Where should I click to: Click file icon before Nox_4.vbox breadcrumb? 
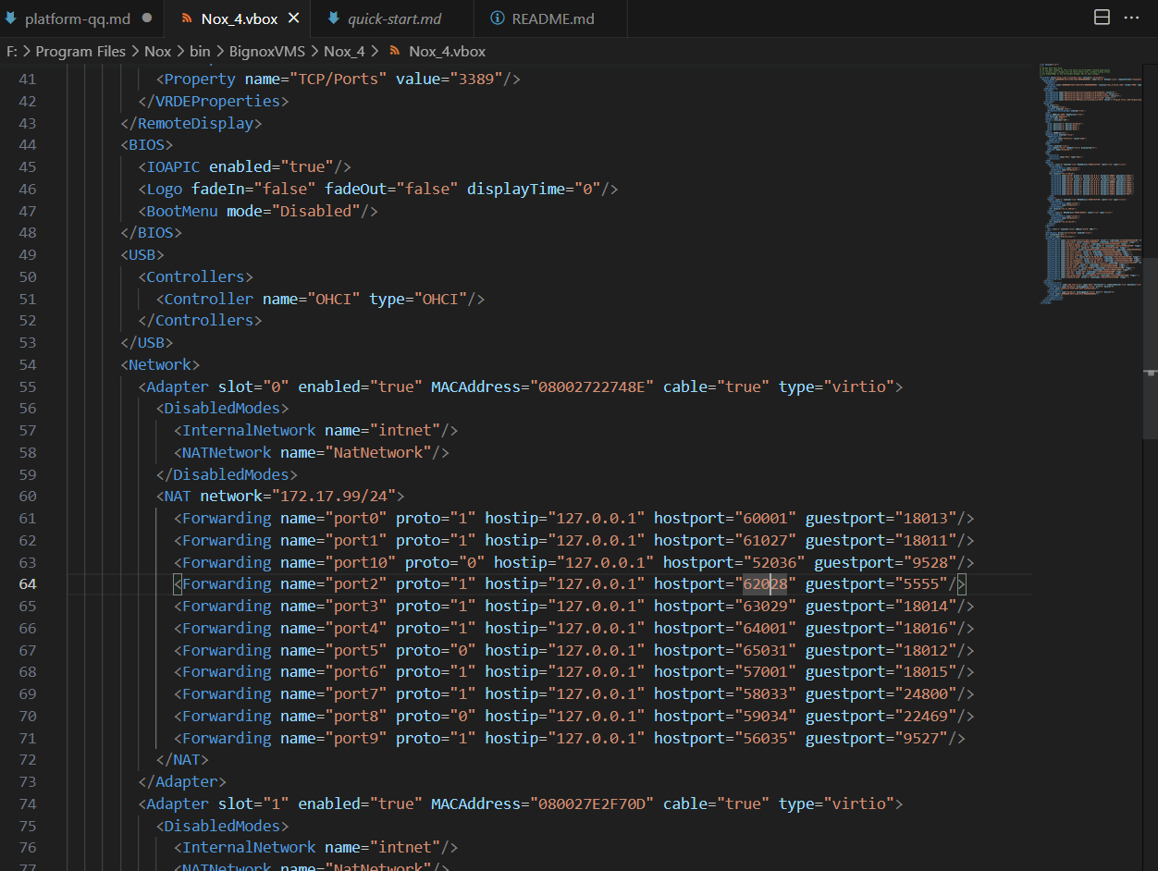tap(395, 51)
